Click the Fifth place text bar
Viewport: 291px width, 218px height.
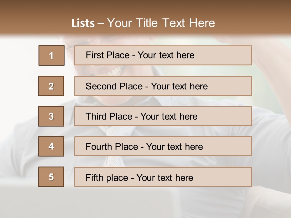(x=163, y=177)
